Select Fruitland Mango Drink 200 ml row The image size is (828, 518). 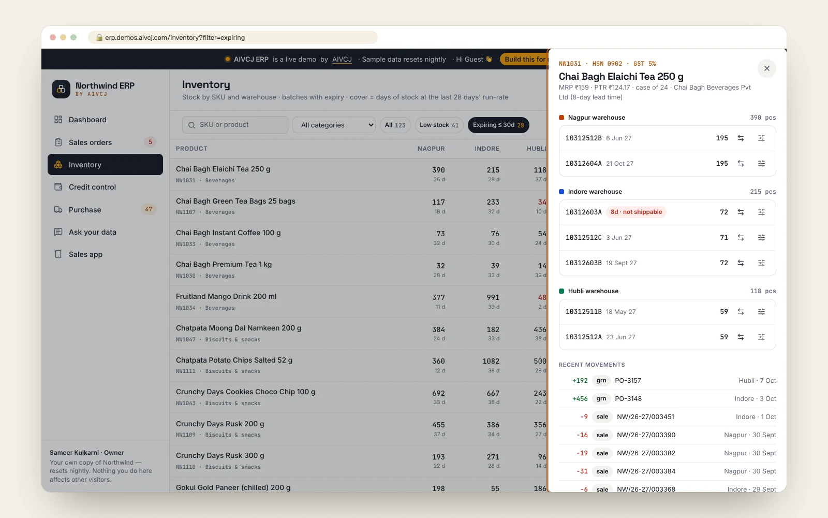click(x=359, y=302)
